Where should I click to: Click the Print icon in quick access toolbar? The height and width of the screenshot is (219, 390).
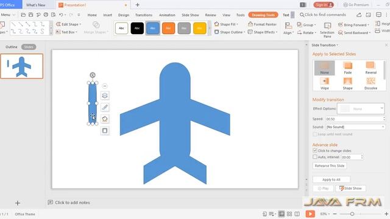click(46, 15)
